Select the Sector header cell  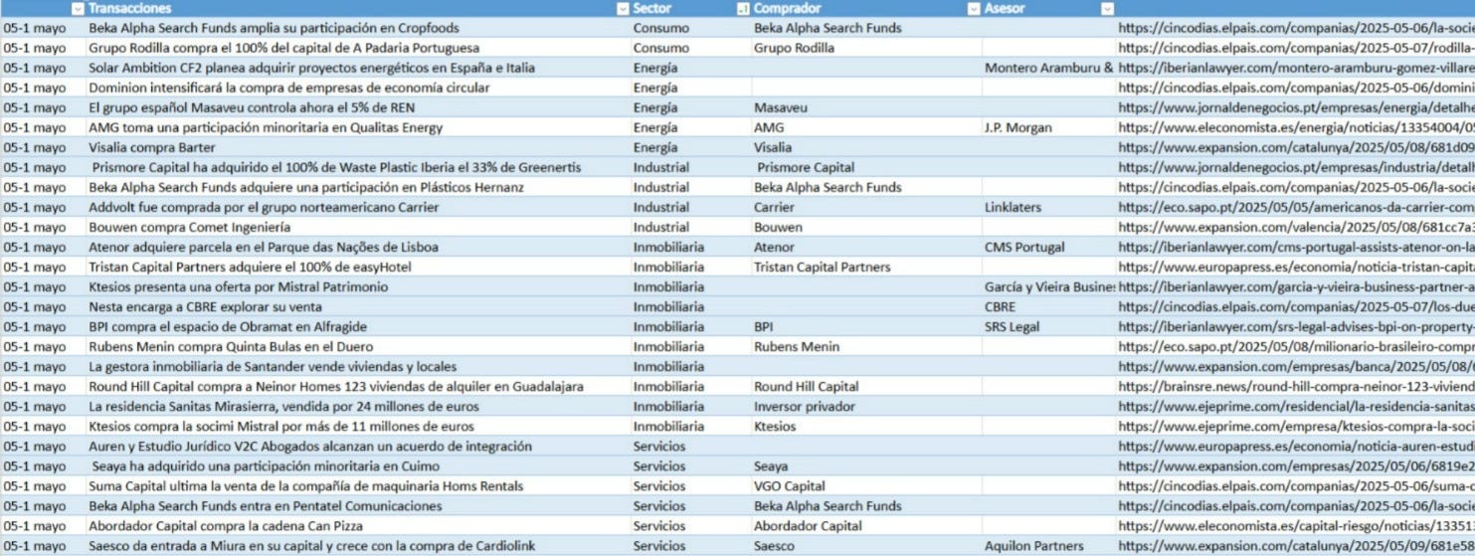tap(690, 8)
